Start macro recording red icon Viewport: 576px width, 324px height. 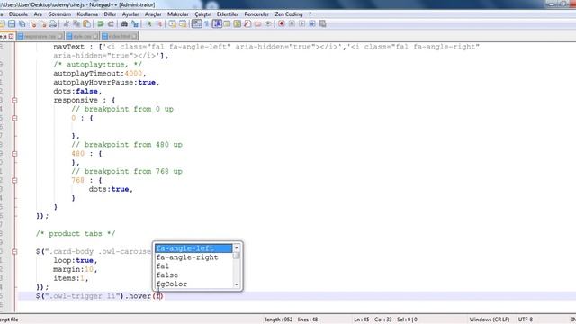point(282,24)
